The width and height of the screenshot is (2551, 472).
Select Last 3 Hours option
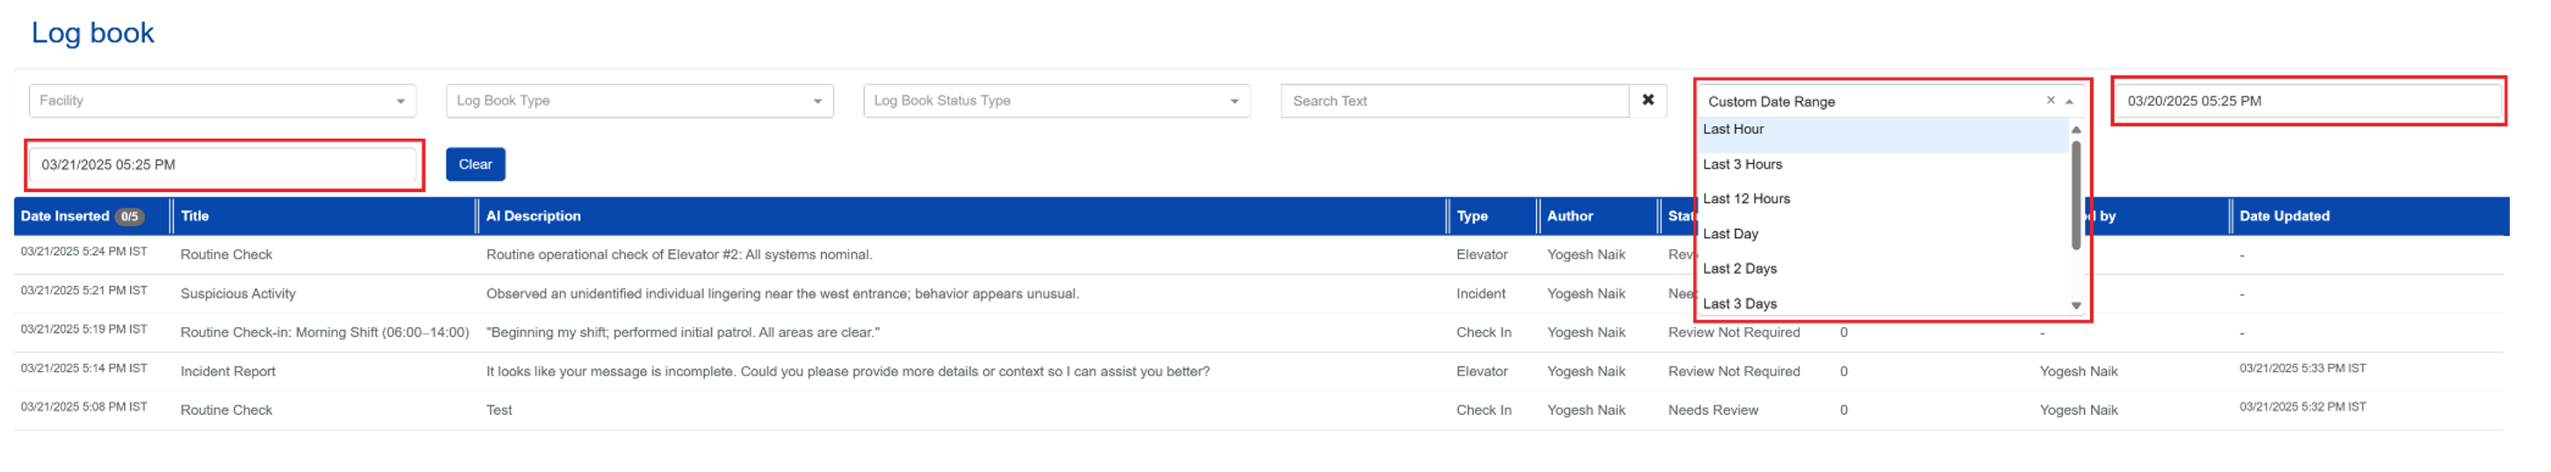(x=1742, y=164)
